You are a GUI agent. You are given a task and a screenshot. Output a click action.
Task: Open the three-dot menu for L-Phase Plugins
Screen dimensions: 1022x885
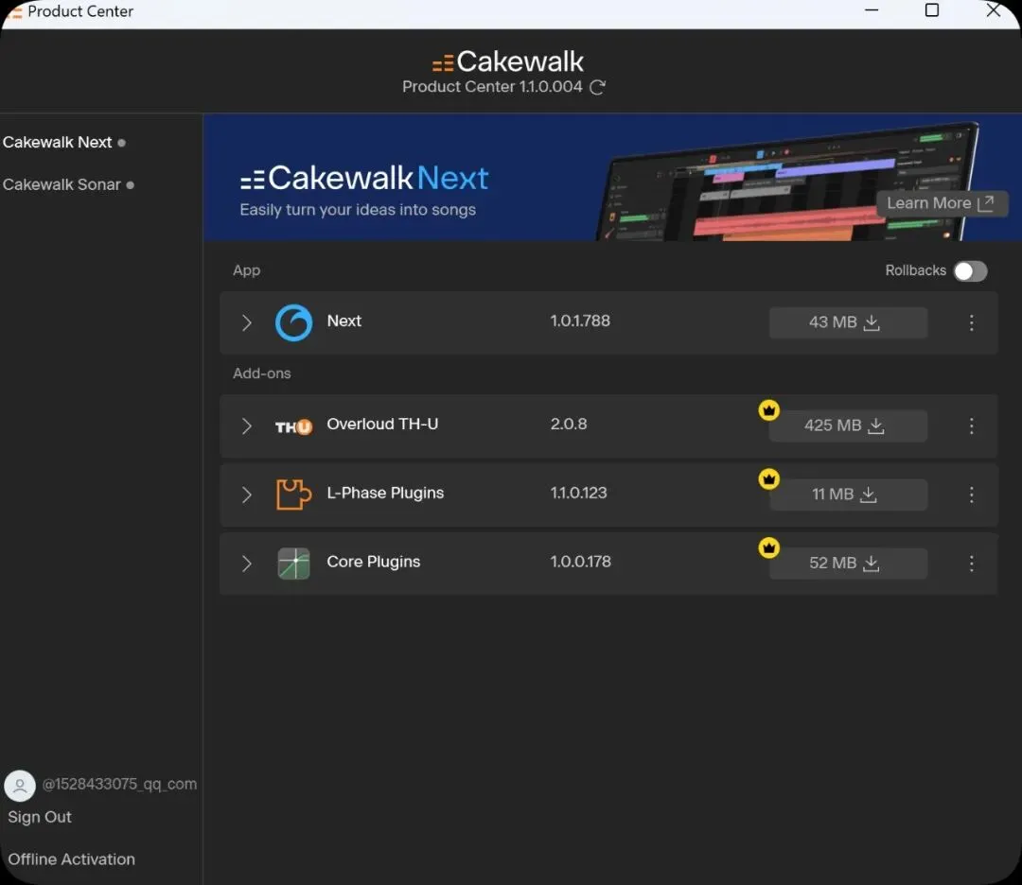pyautogui.click(x=971, y=495)
